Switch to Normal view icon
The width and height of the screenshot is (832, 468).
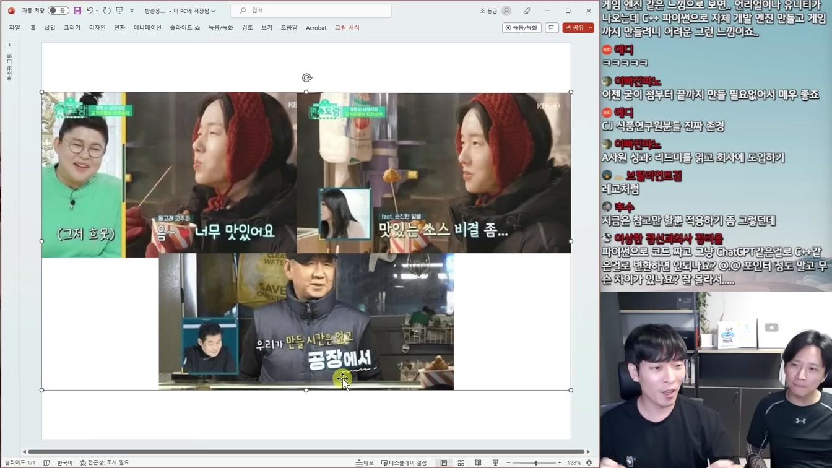(444, 462)
